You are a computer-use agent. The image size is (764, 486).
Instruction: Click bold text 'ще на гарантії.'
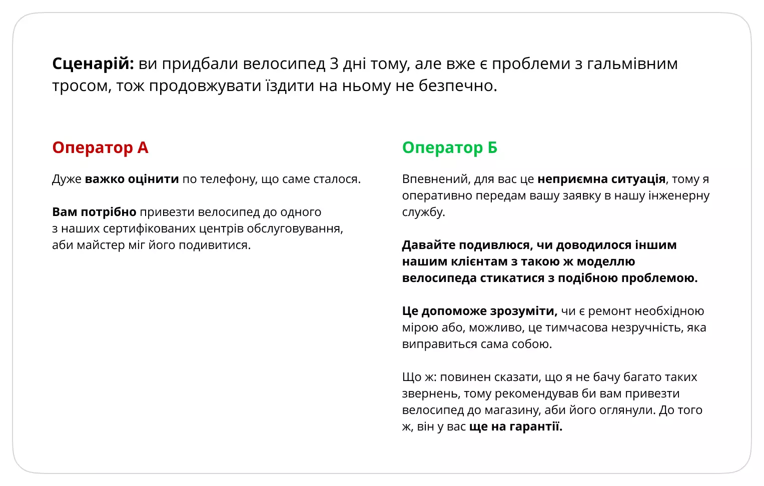point(516,426)
